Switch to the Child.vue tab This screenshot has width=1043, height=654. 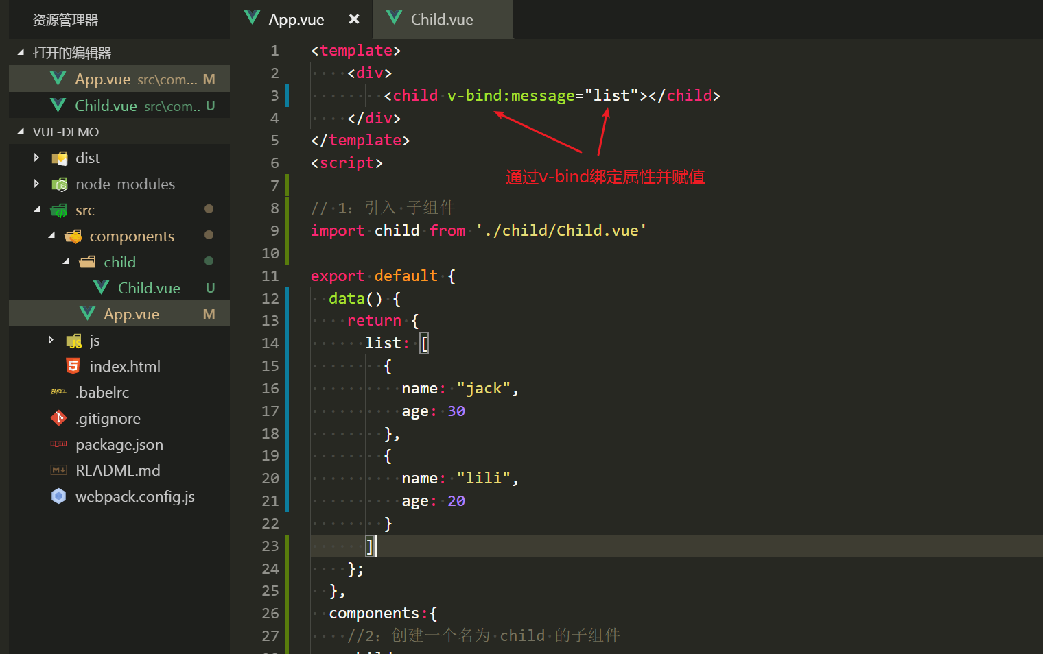[443, 19]
